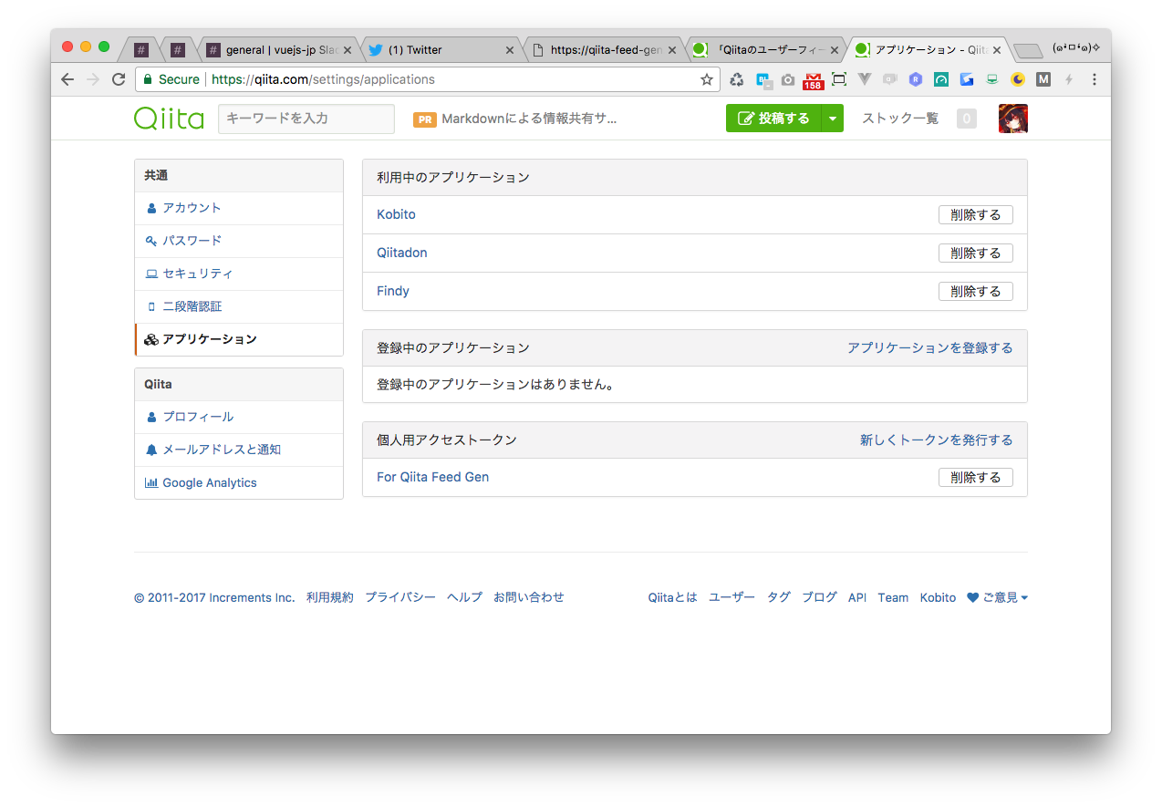1162x807 pixels.
Task: Click the camera extension icon in toolbar
Action: coord(787,79)
